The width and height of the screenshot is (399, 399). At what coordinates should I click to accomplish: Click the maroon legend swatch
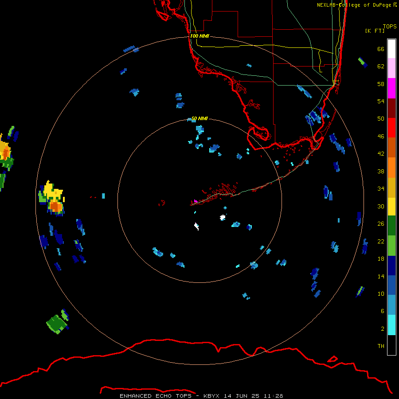[x=391, y=108]
